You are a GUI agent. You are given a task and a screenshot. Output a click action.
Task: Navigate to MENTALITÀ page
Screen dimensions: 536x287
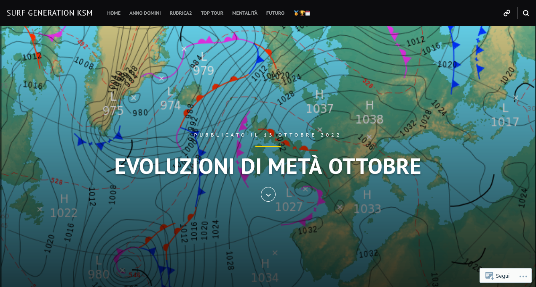tap(244, 13)
